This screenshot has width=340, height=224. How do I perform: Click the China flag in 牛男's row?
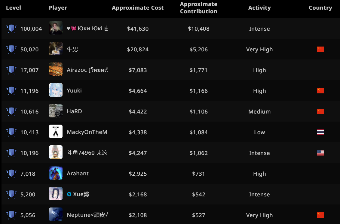pyautogui.click(x=320, y=49)
